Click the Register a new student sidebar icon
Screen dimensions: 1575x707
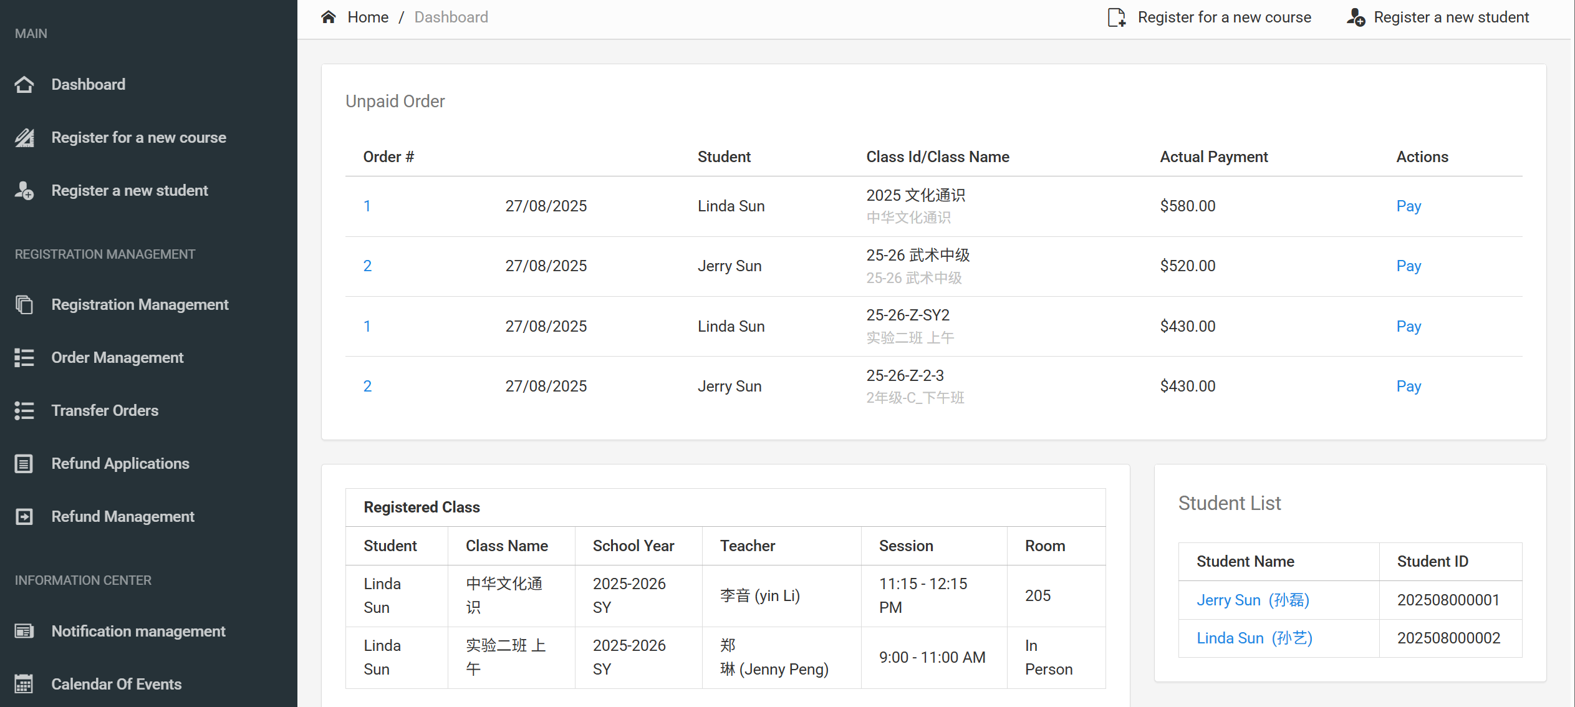coord(24,190)
